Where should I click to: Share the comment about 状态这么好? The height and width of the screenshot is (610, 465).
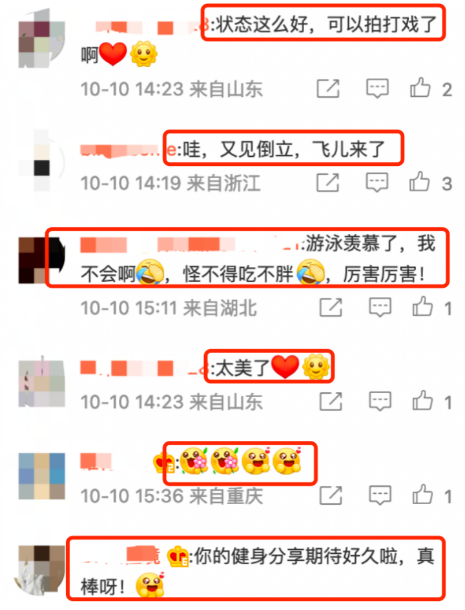tap(328, 88)
